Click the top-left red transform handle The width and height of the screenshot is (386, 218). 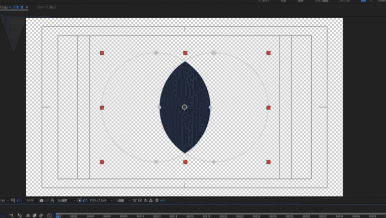point(102,53)
